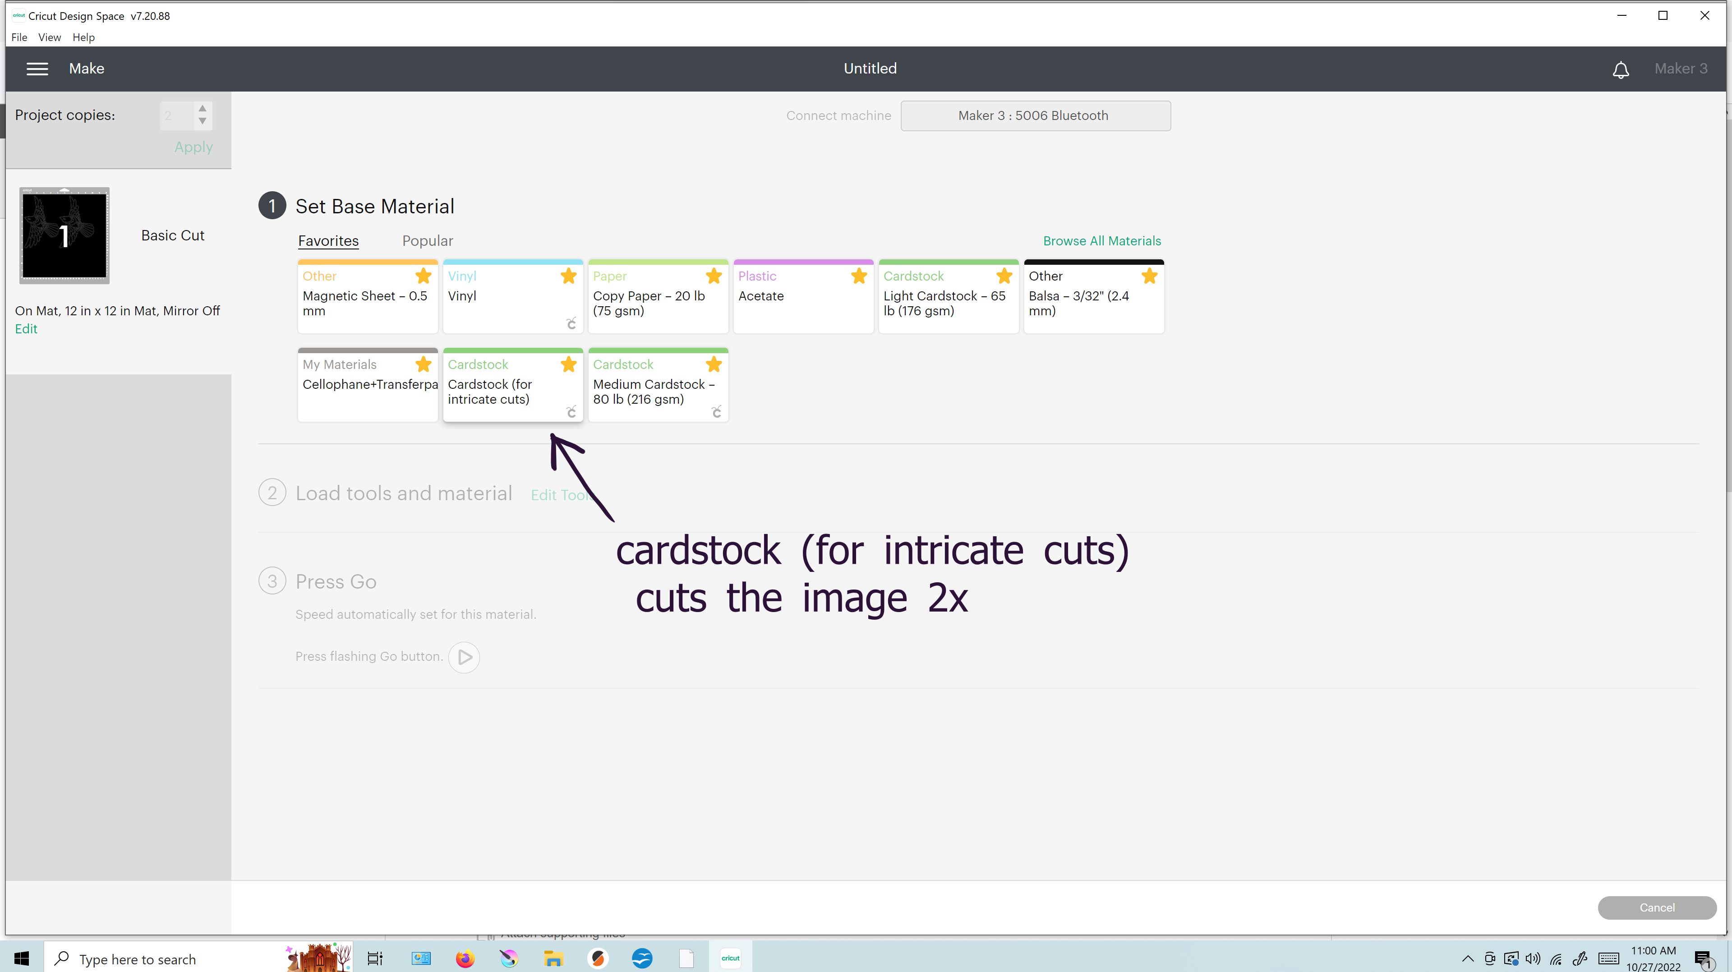Click Cricut icon on intricate cuts card

(571, 411)
